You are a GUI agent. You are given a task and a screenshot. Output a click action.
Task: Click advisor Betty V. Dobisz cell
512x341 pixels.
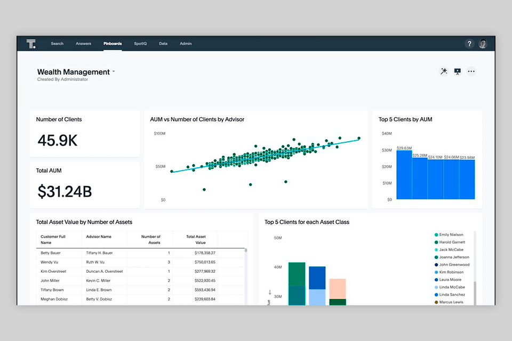[x=99, y=299]
